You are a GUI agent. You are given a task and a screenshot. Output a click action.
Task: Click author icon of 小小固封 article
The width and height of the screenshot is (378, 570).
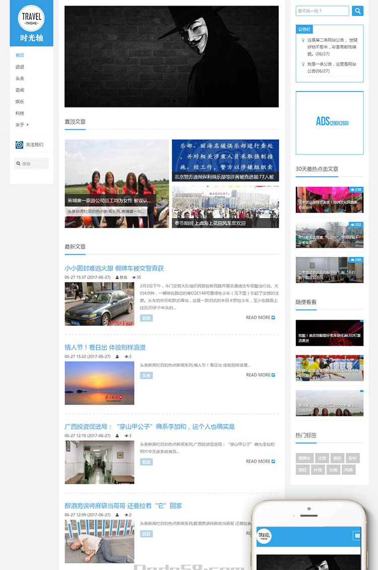(x=117, y=277)
